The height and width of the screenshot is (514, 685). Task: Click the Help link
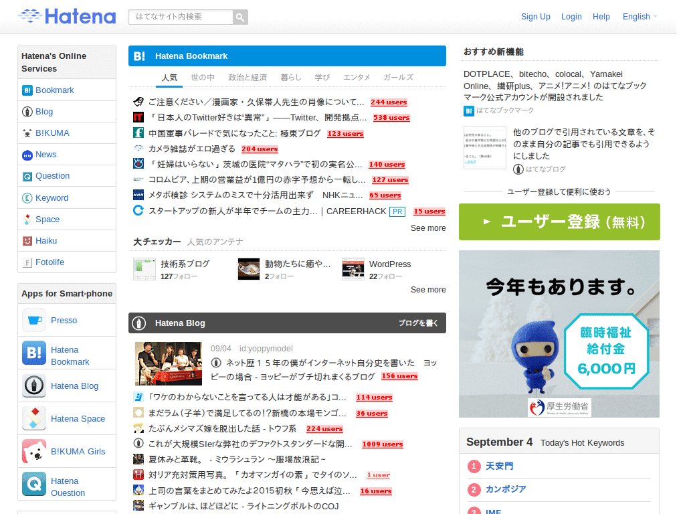(601, 17)
